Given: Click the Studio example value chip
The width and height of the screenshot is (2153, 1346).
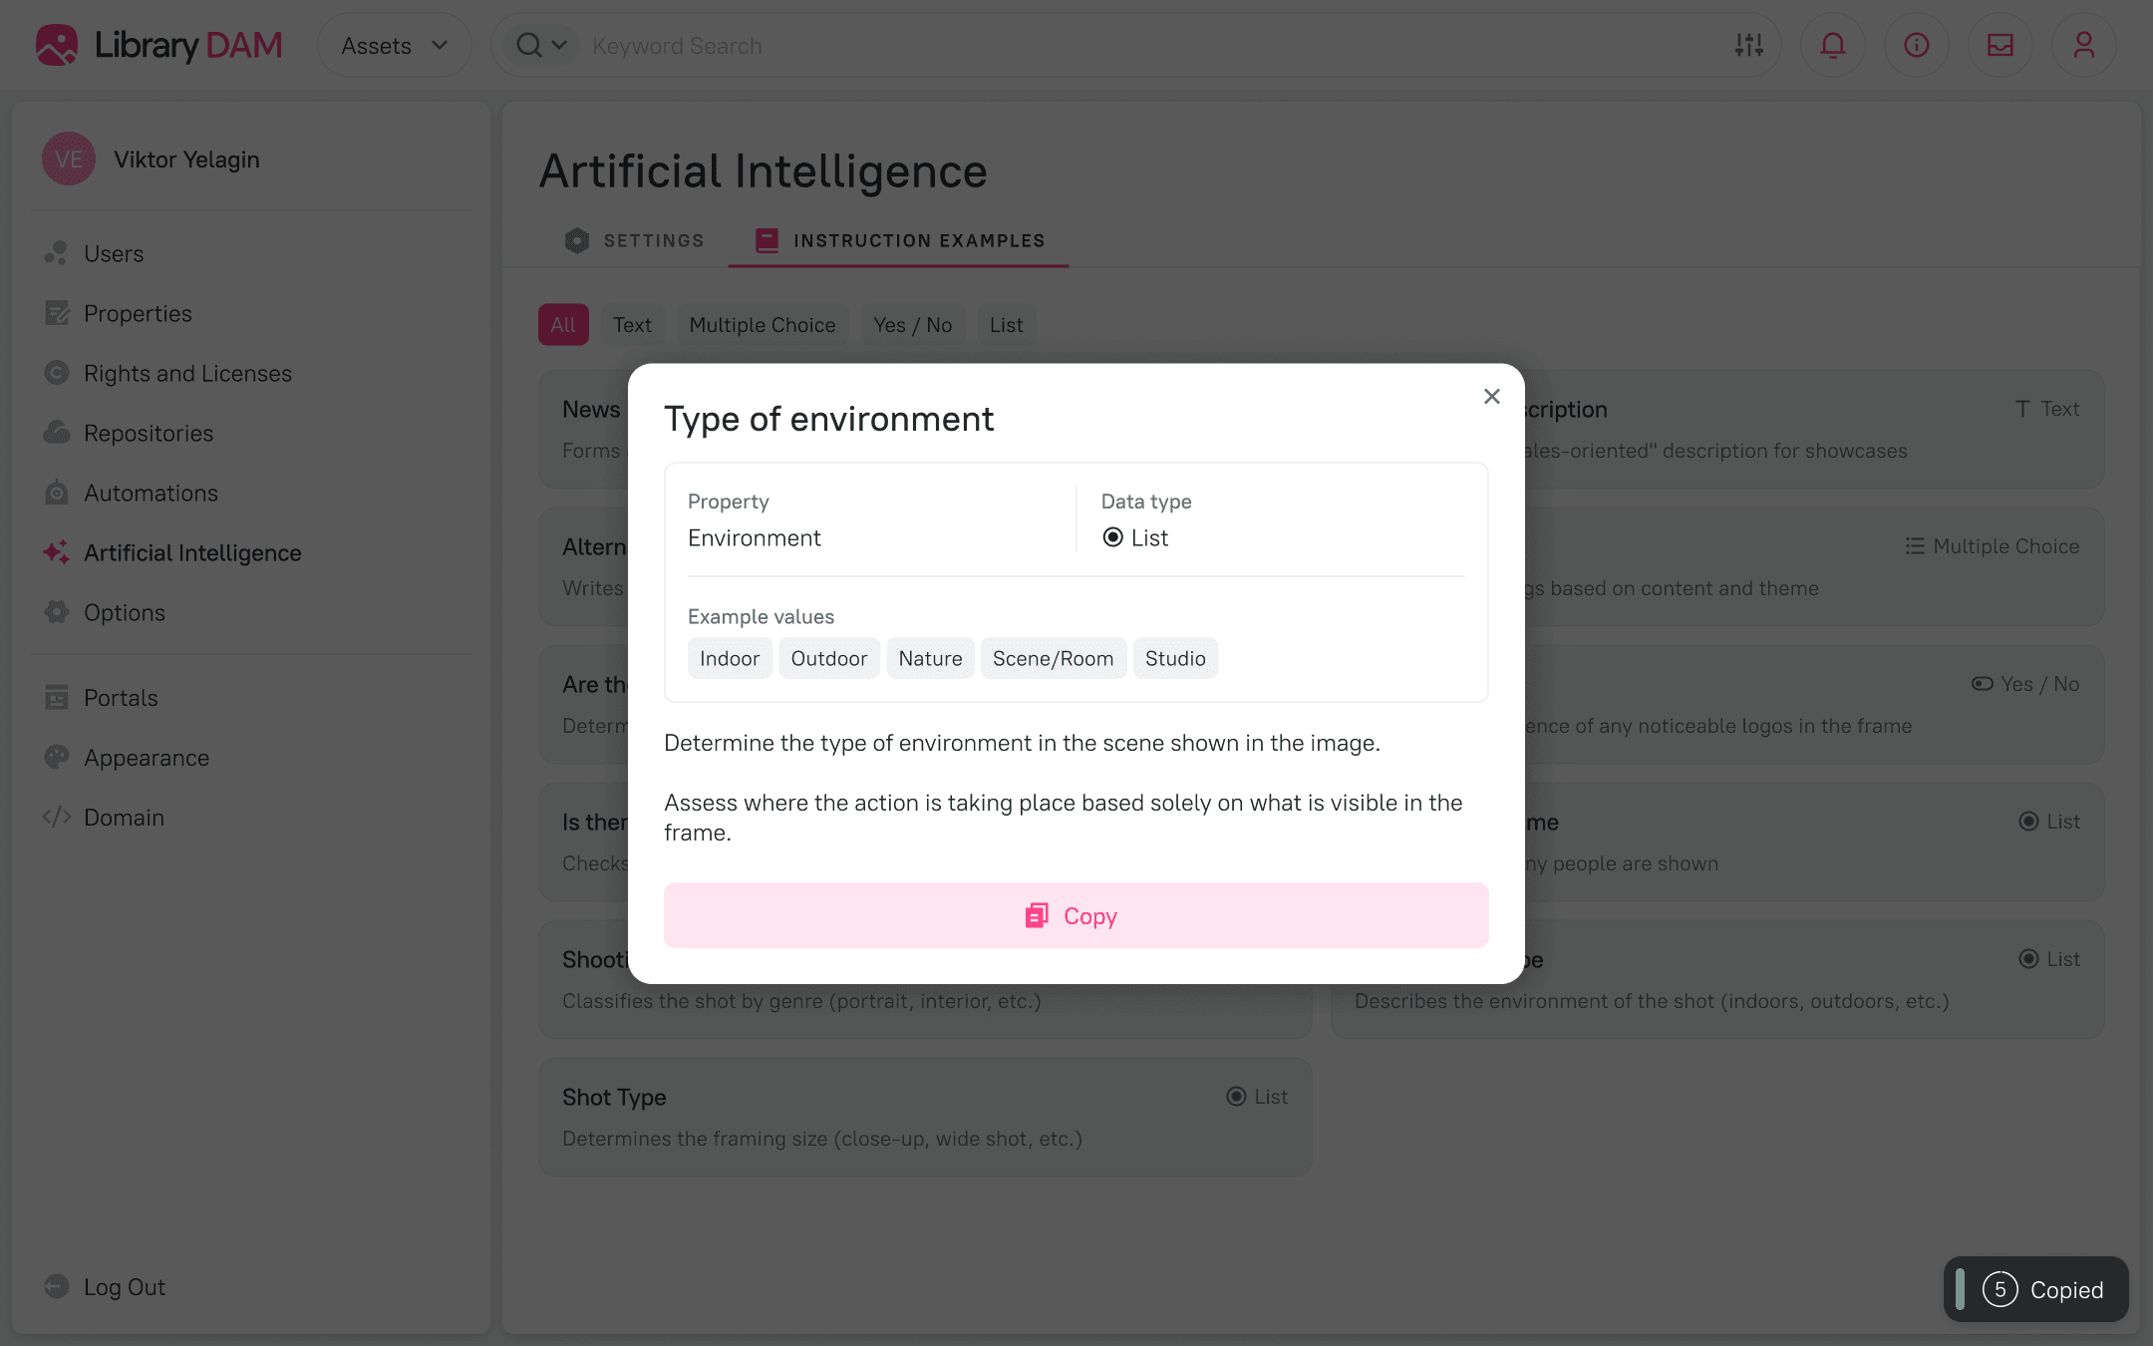Looking at the screenshot, I should pos(1174,658).
